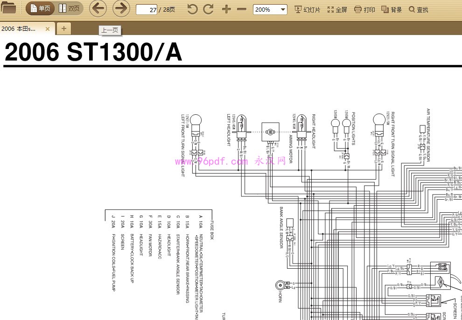Start slideshow mode (幻灯片)
The width and height of the screenshot is (462, 320).
(308, 10)
